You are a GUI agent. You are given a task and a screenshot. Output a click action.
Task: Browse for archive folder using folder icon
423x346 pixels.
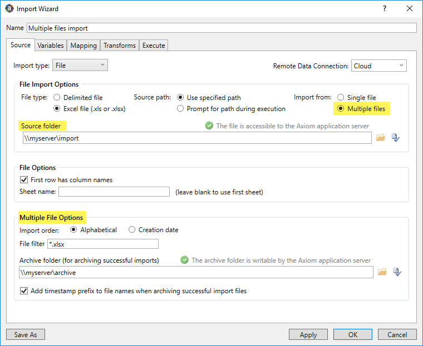382,272
